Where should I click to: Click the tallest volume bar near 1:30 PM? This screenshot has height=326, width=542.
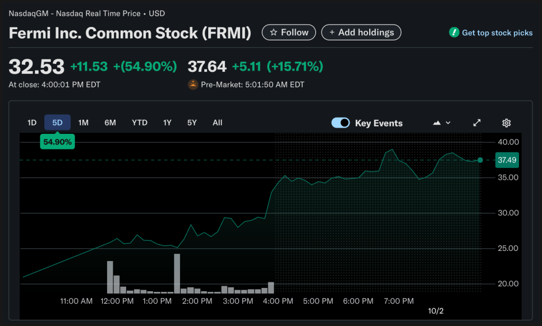pyautogui.click(x=177, y=273)
